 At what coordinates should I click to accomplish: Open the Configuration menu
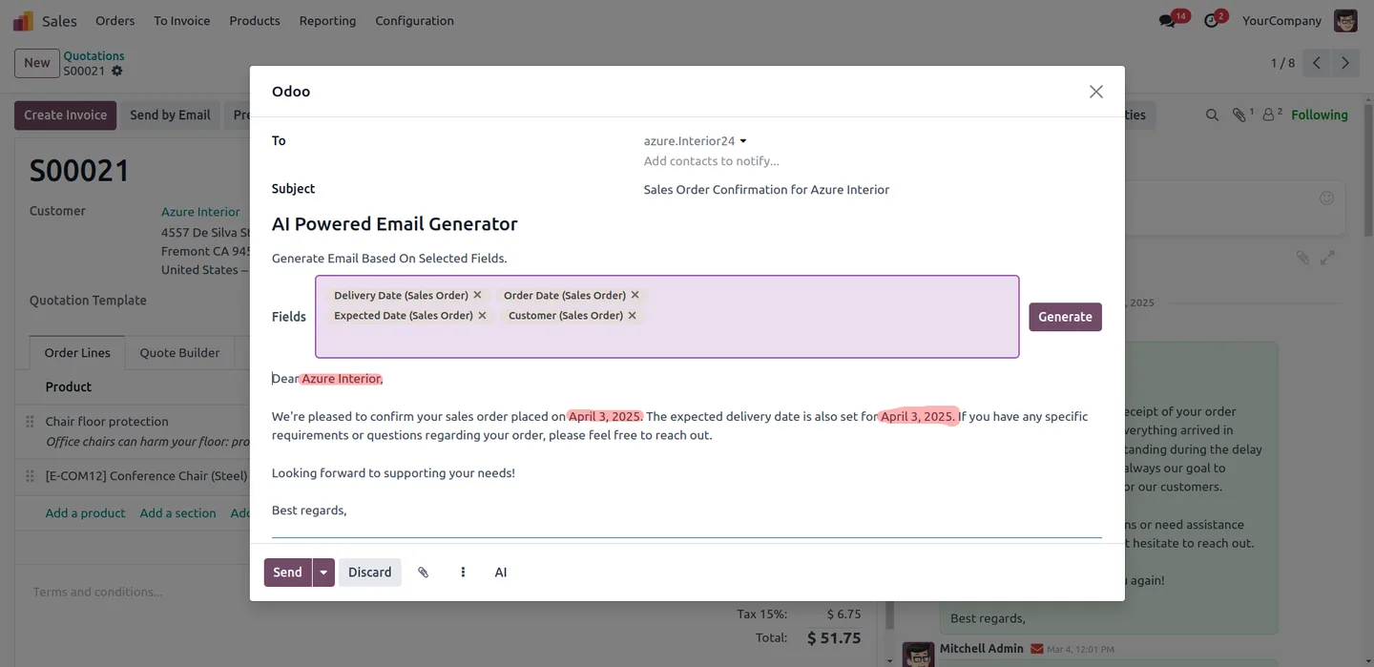[x=414, y=21]
